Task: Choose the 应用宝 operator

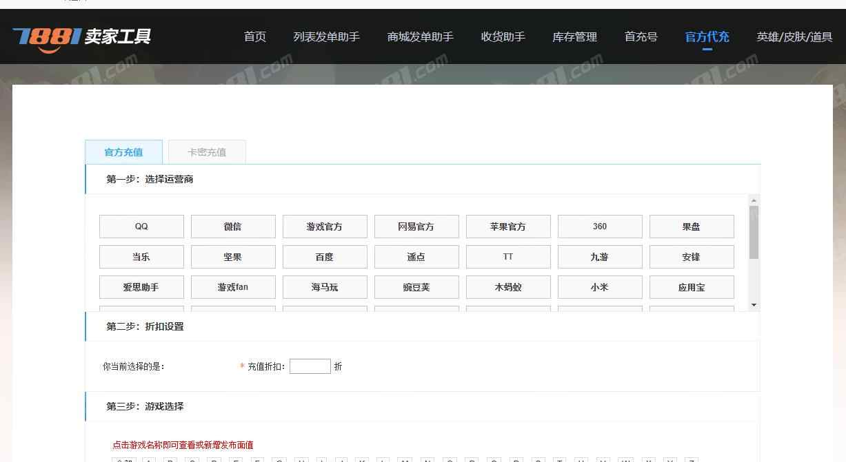Action: [692, 287]
